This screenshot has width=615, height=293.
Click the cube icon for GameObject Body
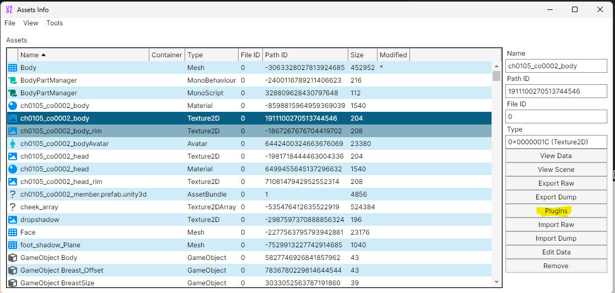[13, 258]
